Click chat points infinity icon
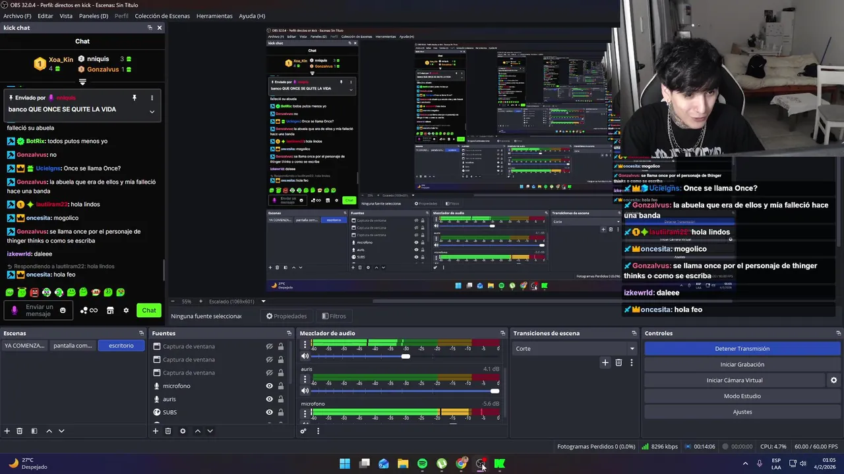This screenshot has height=474, width=844. 89,310
